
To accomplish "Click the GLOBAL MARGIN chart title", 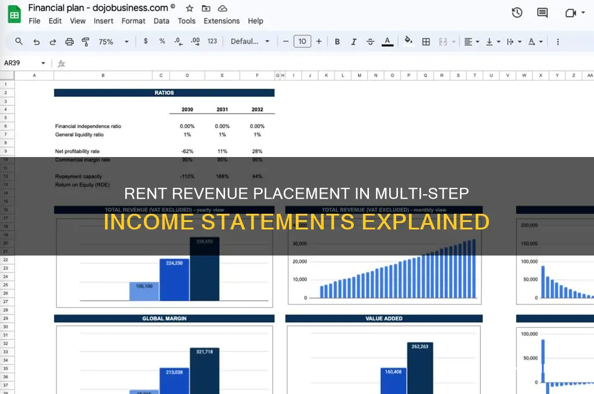I will 164,318.
